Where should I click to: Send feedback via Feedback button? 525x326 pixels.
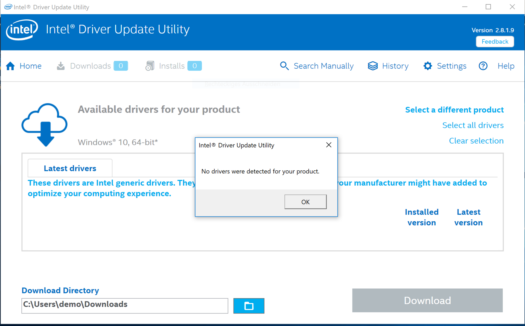click(495, 42)
